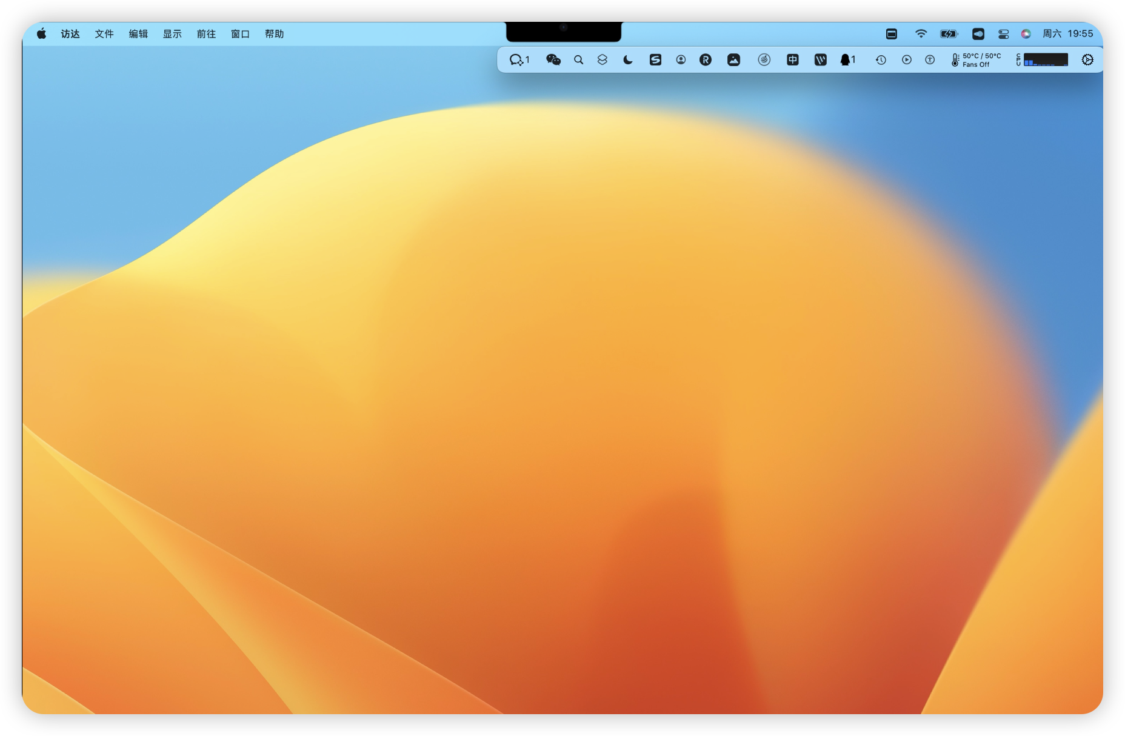Click the stacked layers icon
The height and width of the screenshot is (736, 1125).
[603, 59]
